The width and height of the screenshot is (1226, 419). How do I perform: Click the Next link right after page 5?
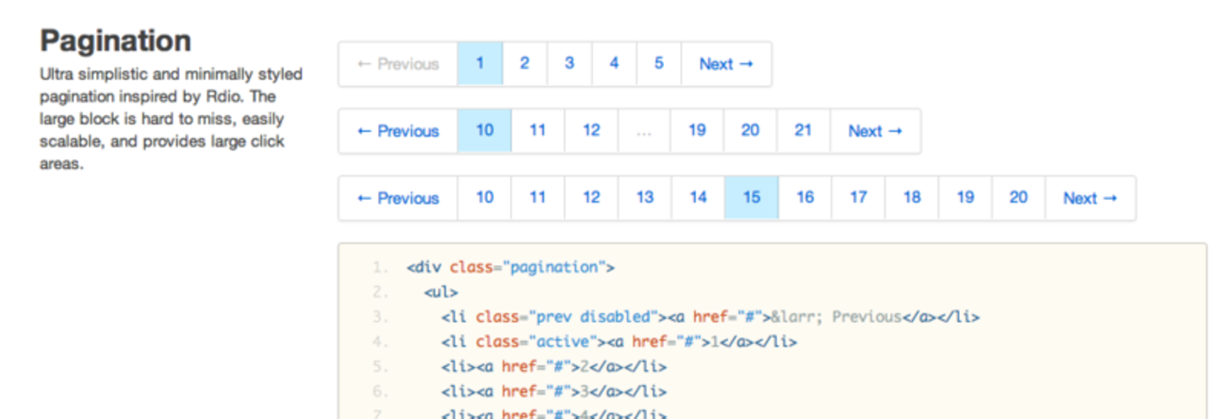[726, 64]
